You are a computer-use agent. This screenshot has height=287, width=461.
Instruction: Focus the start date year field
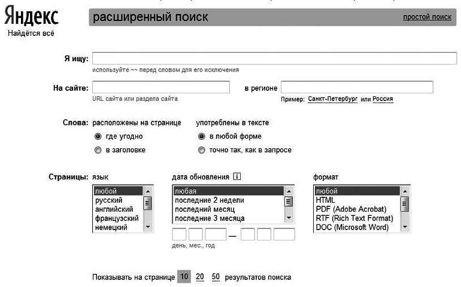click(x=216, y=234)
